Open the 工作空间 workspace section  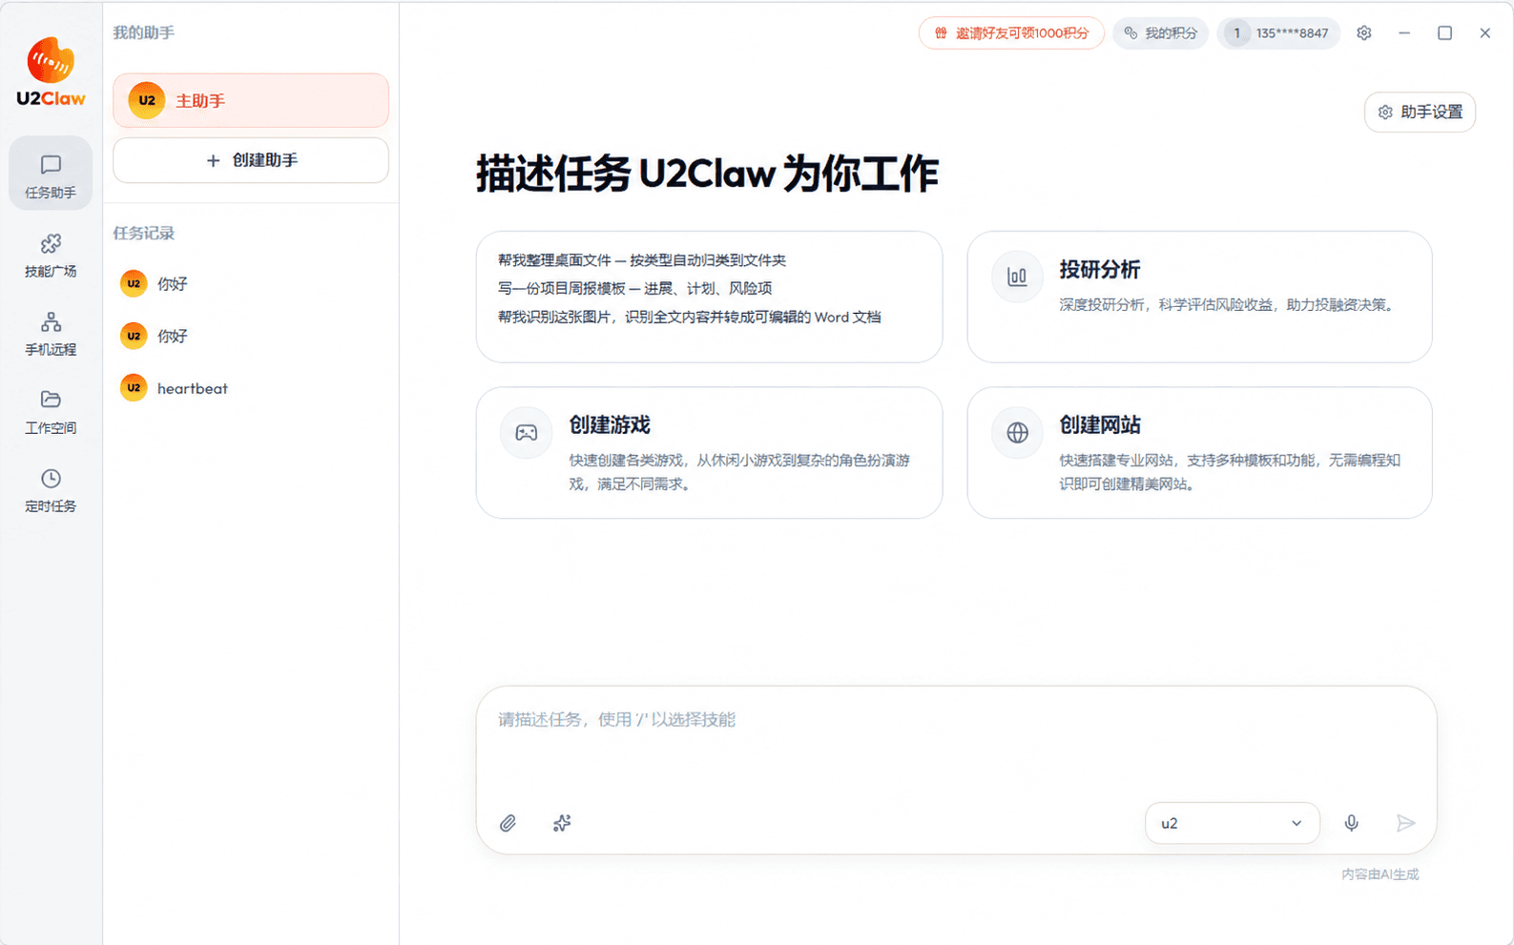[51, 412]
